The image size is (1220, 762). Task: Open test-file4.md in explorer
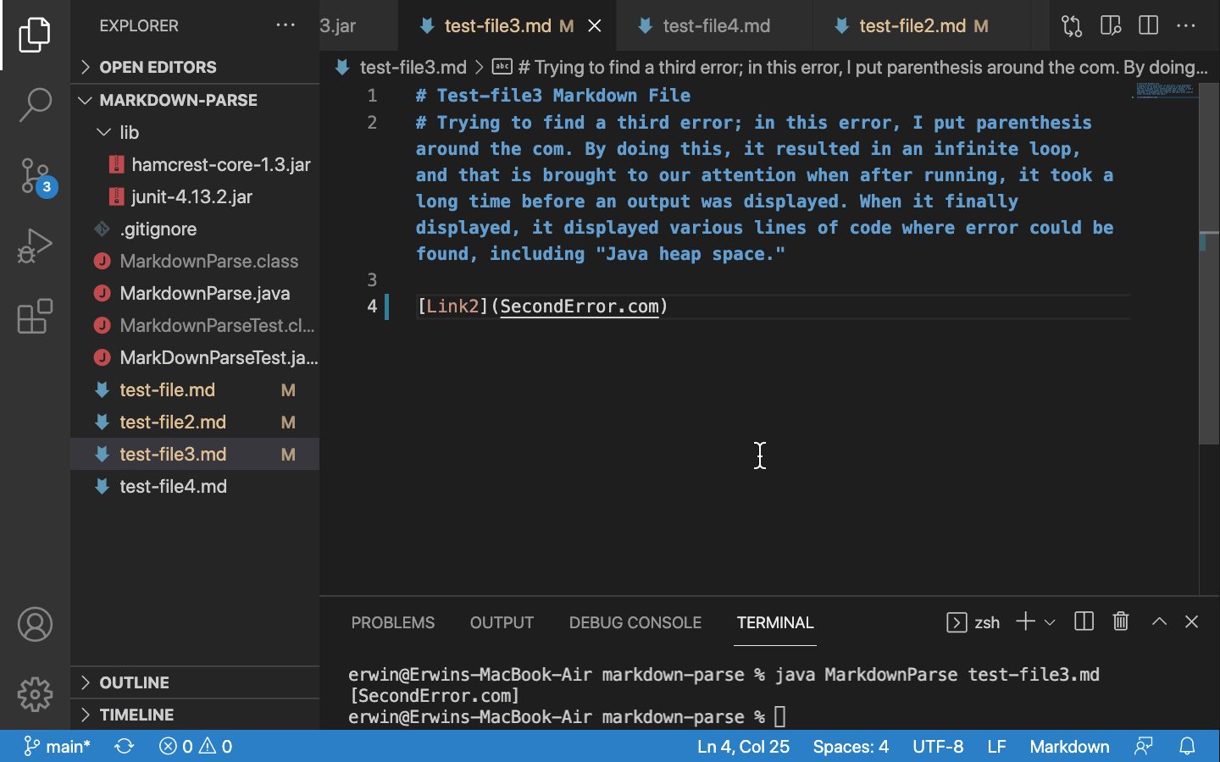[195, 486]
